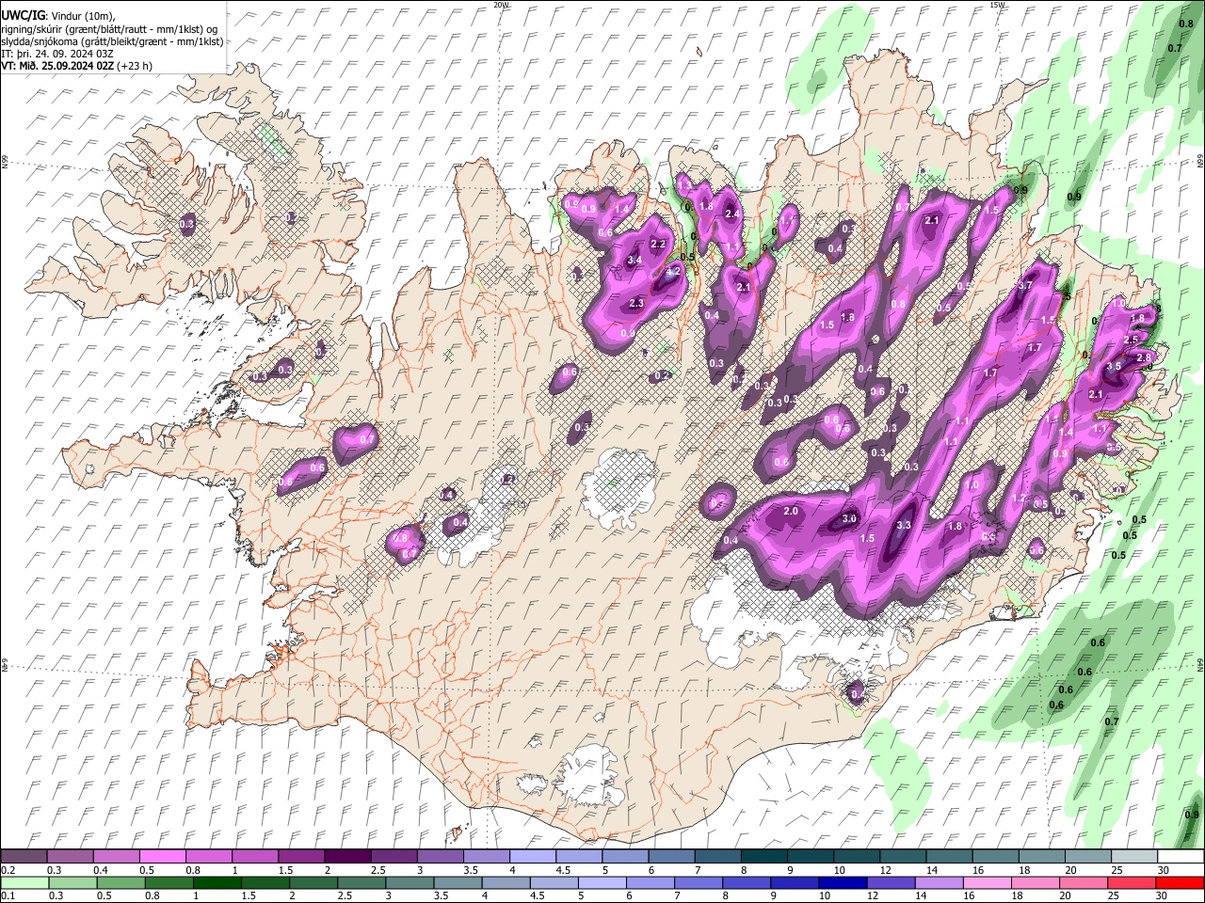Select the dark green 1–1.5 rain scale swatch
1205x903 pixels.
pyautogui.click(x=217, y=882)
